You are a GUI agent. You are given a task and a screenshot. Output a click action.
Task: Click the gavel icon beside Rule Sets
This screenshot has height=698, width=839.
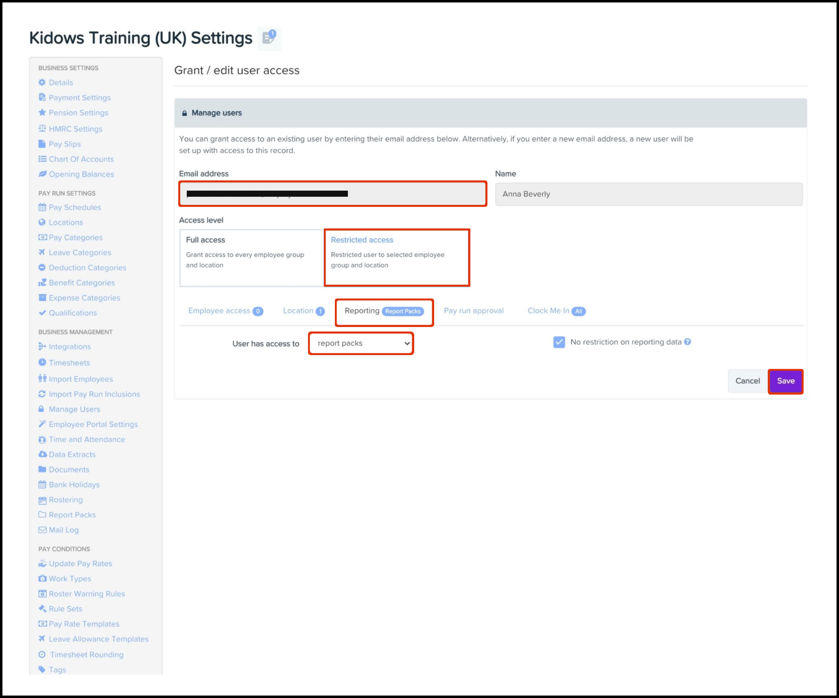42,608
